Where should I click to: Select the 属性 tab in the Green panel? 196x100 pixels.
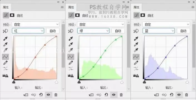pyautogui.click(x=71, y=7)
